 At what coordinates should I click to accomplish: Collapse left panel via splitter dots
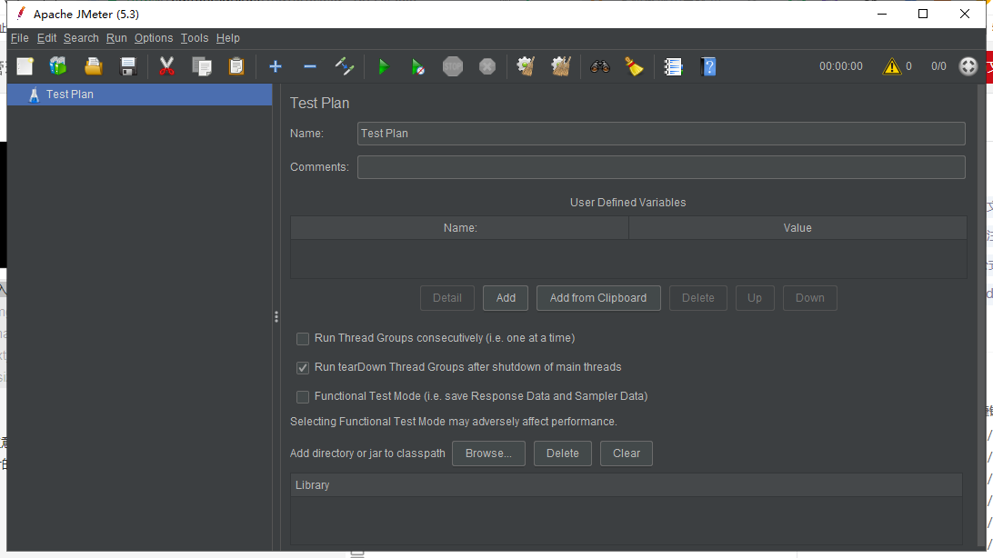[x=276, y=316]
